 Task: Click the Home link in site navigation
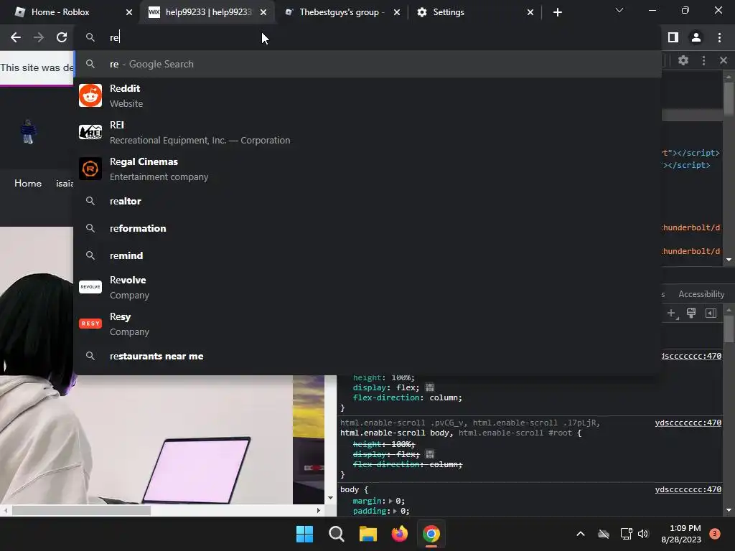point(28,183)
